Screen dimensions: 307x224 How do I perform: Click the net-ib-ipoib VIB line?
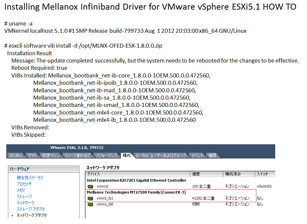point(115,83)
